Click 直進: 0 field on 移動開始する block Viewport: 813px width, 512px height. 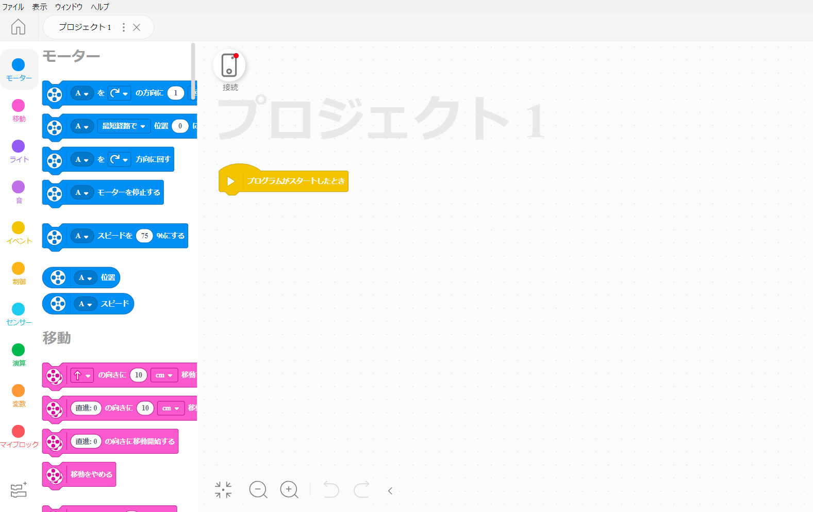(86, 442)
